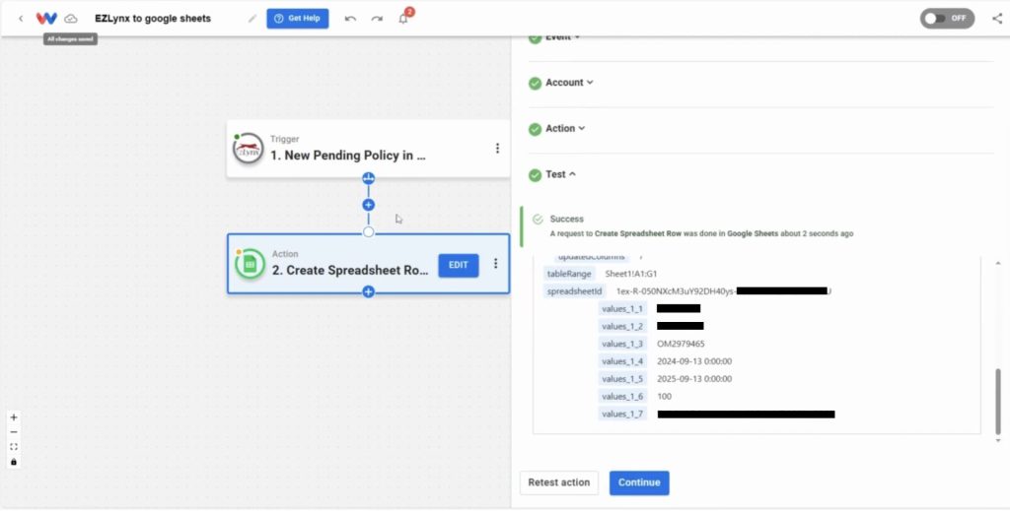Click the move handle under the trigger
1010x511 pixels.
[x=369, y=178]
